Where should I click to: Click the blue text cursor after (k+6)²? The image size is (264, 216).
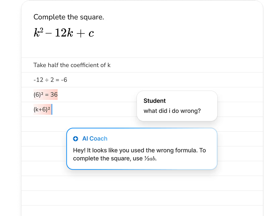click(x=52, y=109)
